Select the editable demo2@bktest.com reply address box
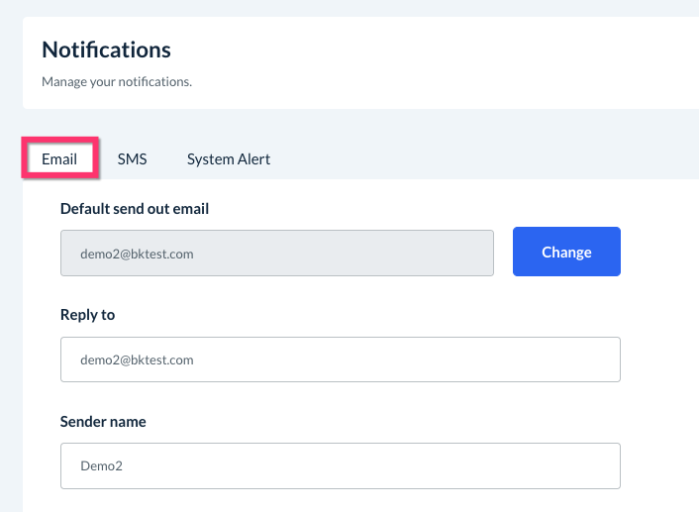This screenshot has height=512, width=699. pos(340,359)
